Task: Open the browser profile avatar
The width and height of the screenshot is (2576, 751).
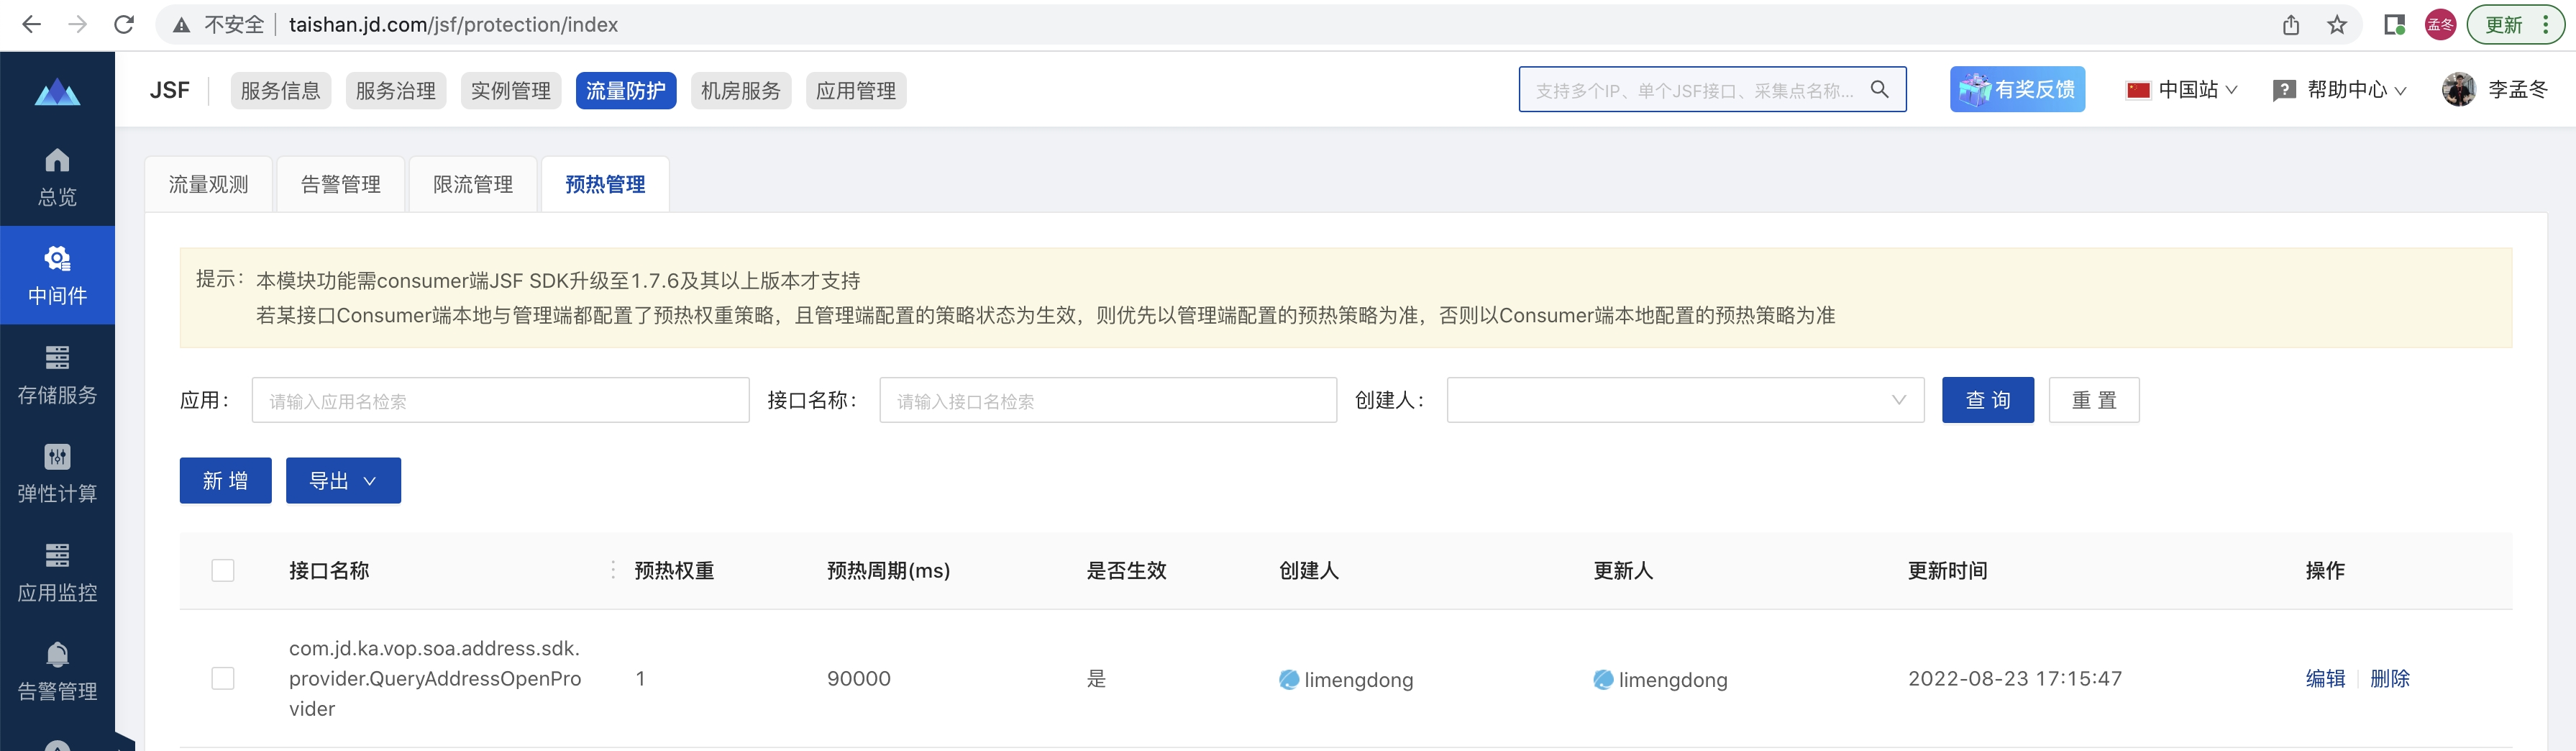Action: coord(2440,25)
